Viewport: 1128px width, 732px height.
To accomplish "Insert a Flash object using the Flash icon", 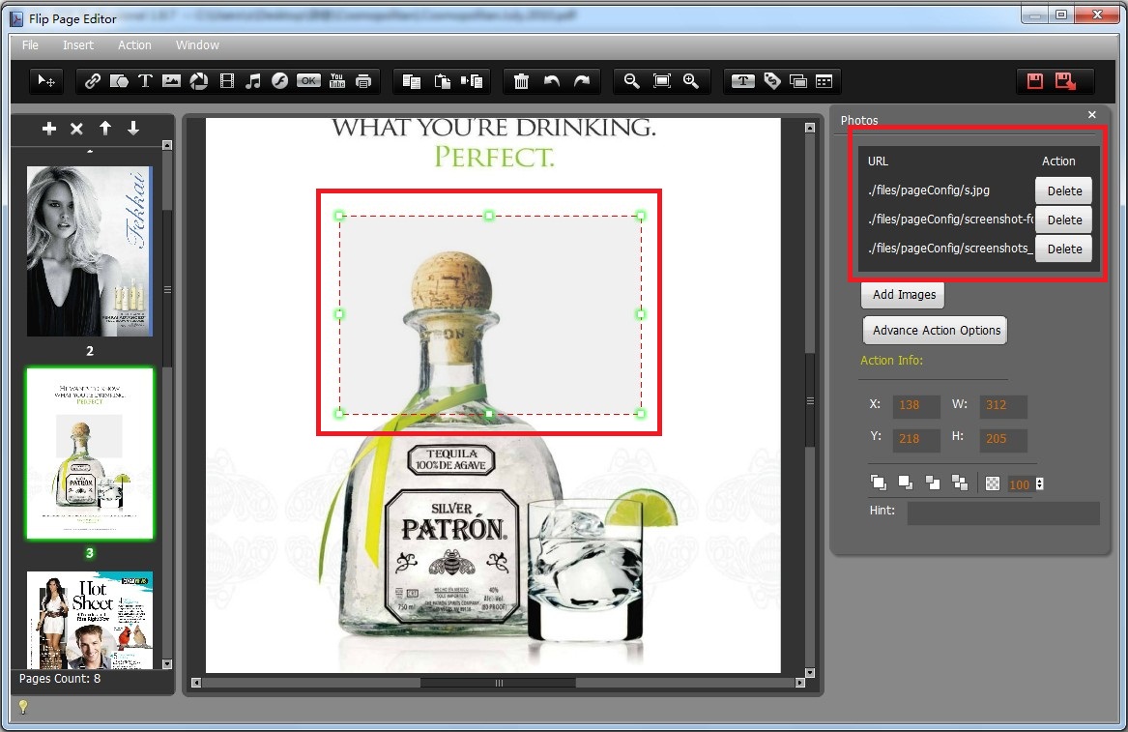I will tap(280, 81).
